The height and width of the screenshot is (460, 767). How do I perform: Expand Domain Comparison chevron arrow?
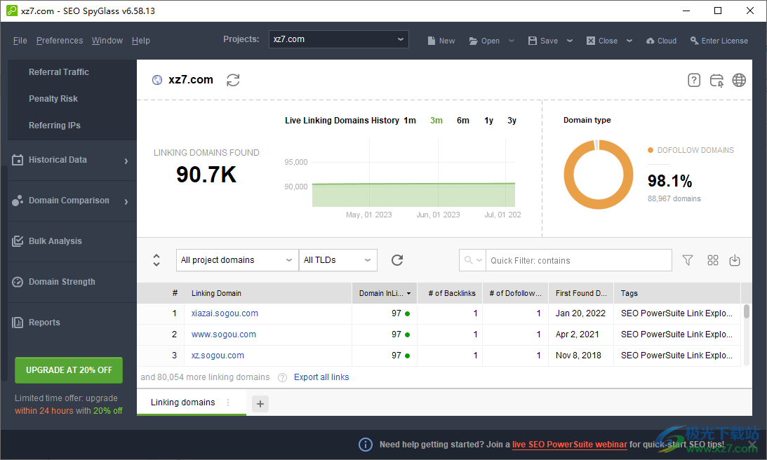(126, 201)
